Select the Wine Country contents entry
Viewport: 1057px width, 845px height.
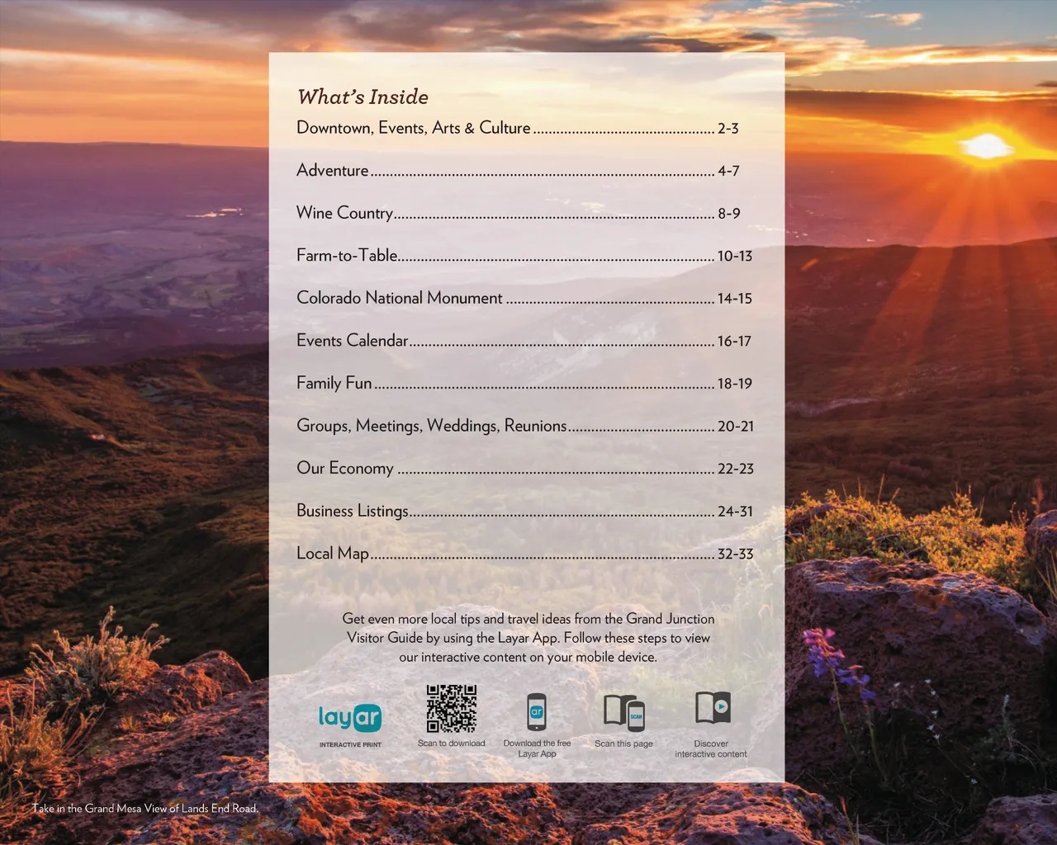pyautogui.click(x=345, y=213)
